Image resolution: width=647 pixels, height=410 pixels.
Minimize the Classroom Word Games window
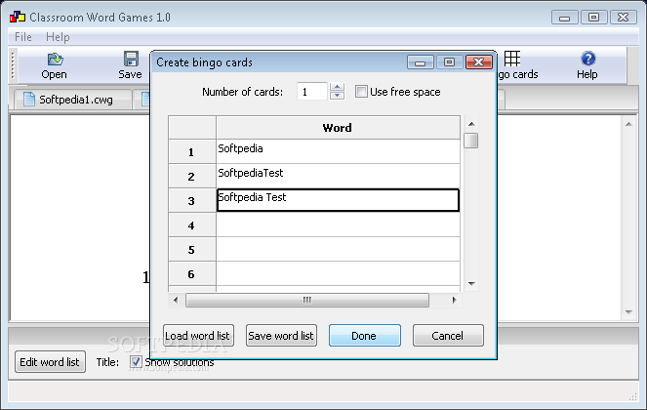click(x=564, y=17)
